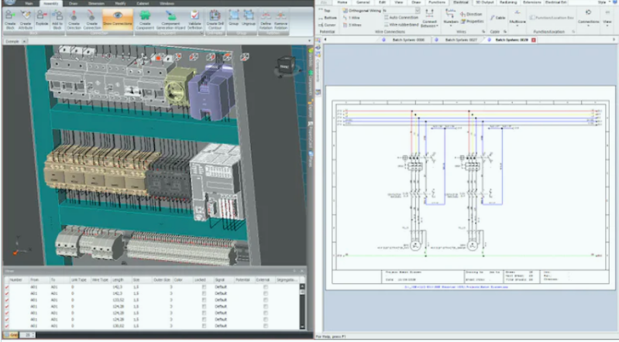The image size is (619, 342).
Task: Check the External box in first wire row
Action: pos(265,286)
